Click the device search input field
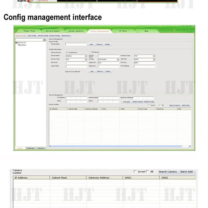 [x=29, y=40]
